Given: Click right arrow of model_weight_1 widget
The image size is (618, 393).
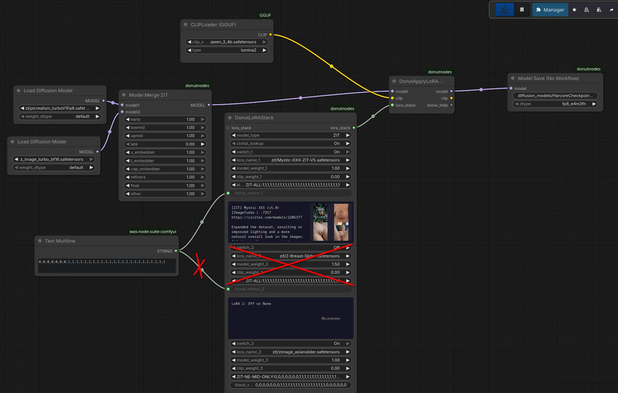Looking at the screenshot, I should pos(348,168).
